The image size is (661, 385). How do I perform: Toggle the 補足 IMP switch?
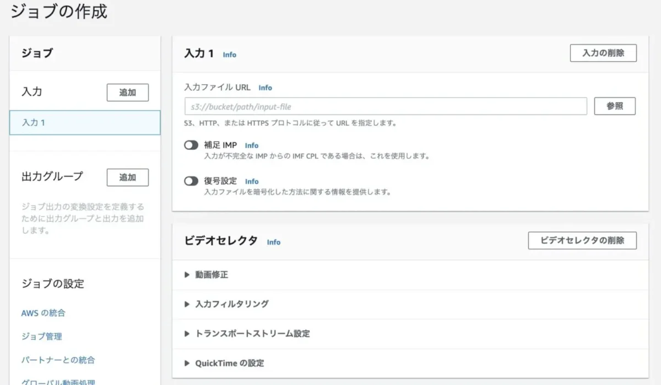[x=191, y=145]
